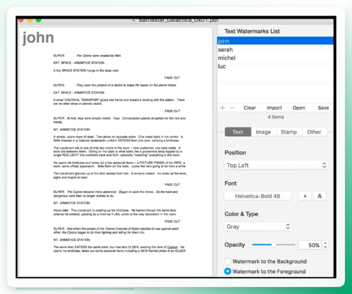Select Watermark to the Background option
The width and height of the screenshot is (352, 294).
pyautogui.click(x=228, y=261)
